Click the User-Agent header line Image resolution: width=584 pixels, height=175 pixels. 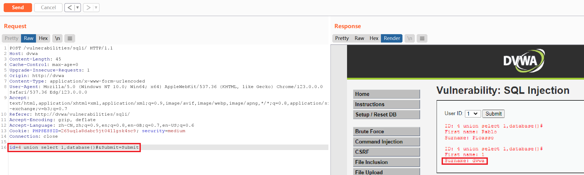166,89
